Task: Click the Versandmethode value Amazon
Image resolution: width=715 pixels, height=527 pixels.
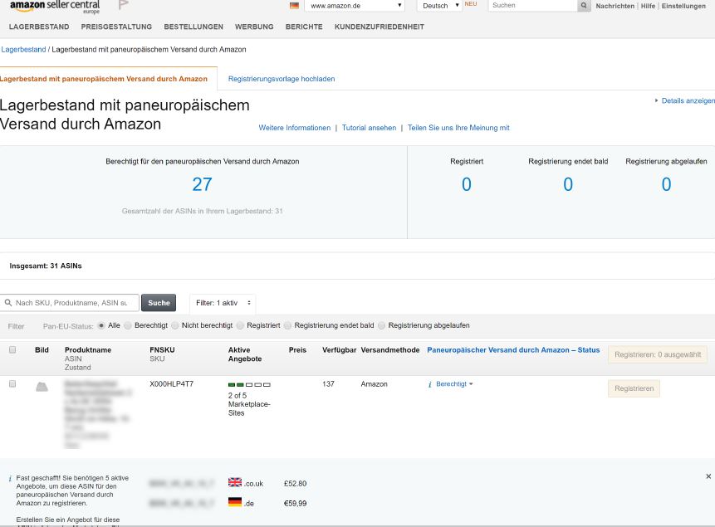Action: coord(374,384)
